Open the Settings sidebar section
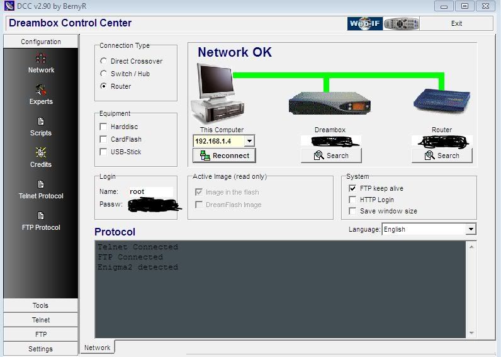This screenshot has width=501, height=357. click(x=40, y=349)
